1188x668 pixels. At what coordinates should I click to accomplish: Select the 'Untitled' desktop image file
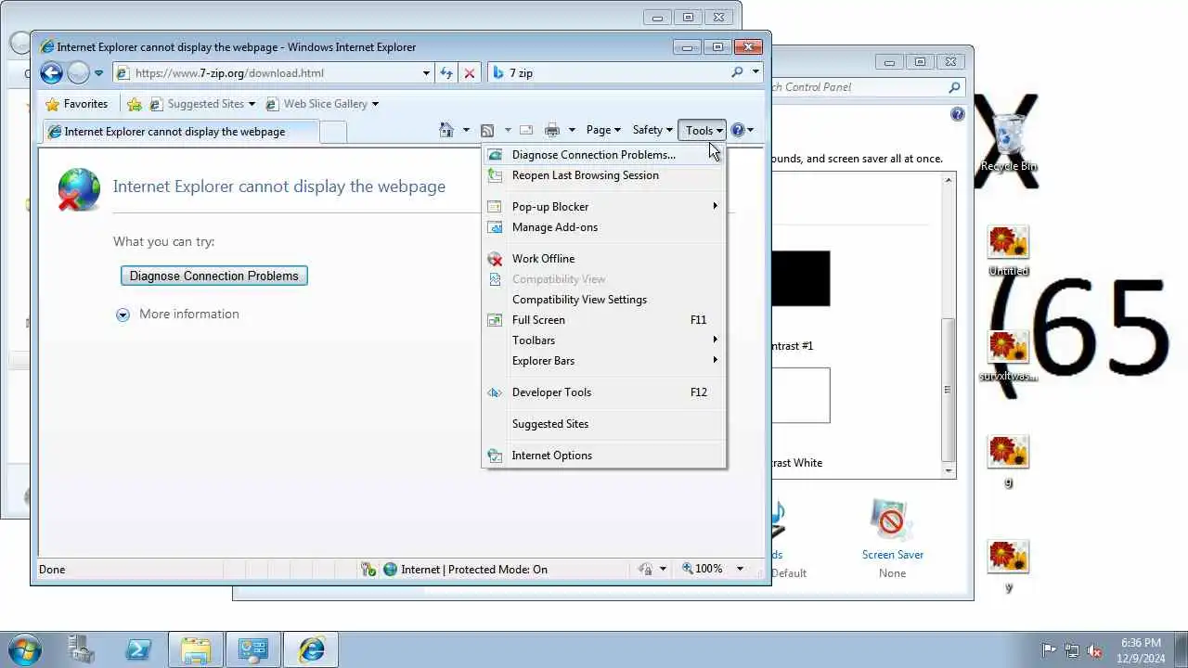[x=1009, y=250]
